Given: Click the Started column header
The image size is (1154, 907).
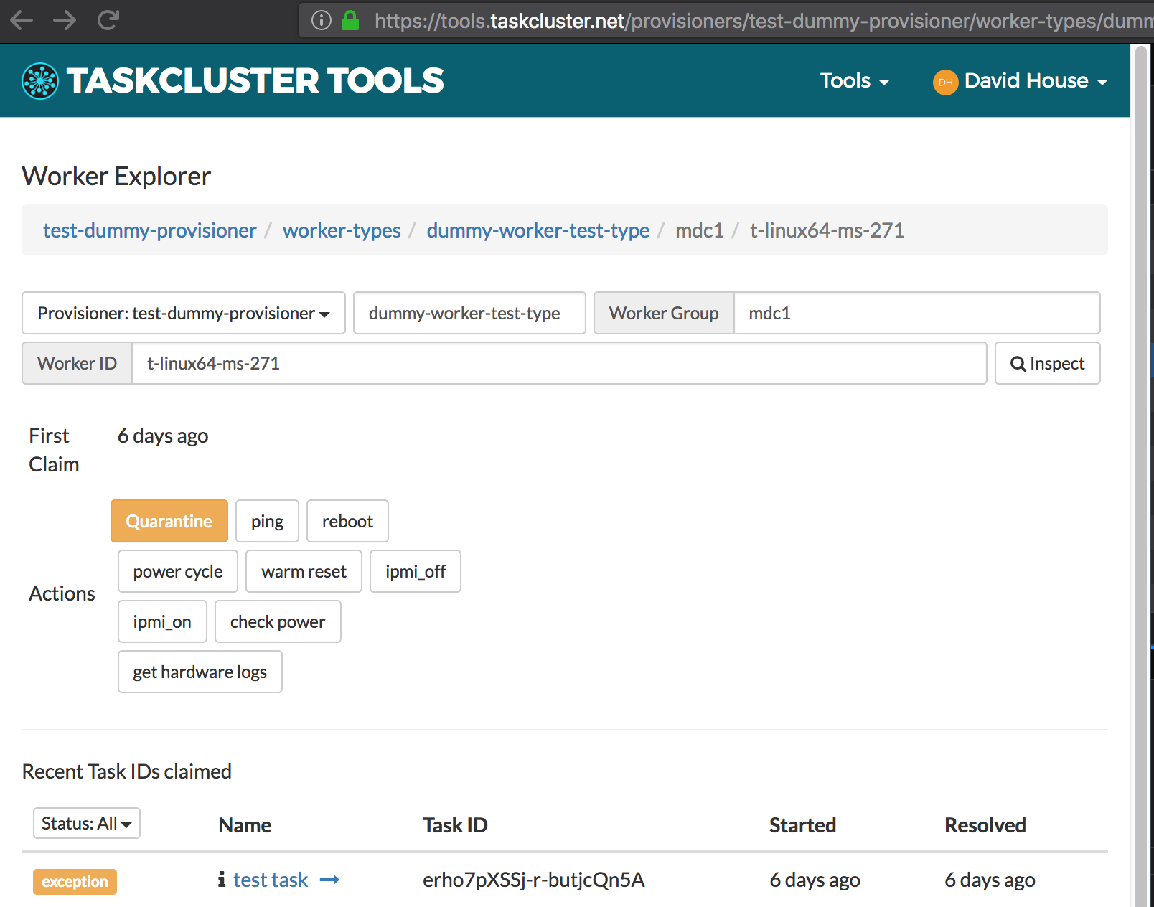Looking at the screenshot, I should (802, 825).
